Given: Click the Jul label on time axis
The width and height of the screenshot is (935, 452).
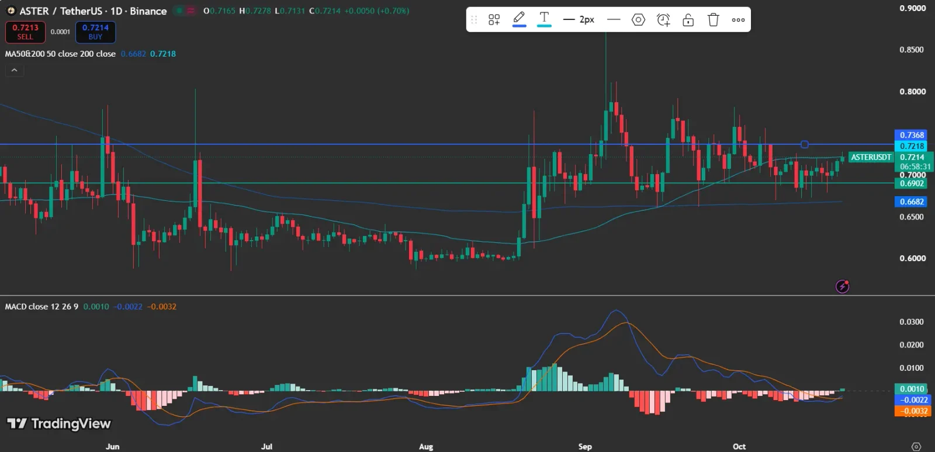Looking at the screenshot, I should point(266,446).
